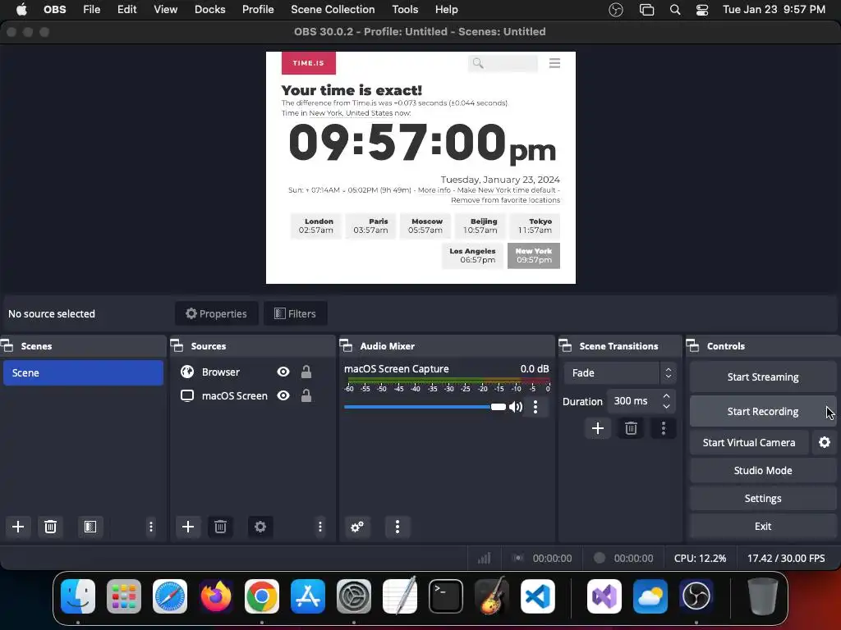The height and width of the screenshot is (630, 841).
Task: Click the time.is preview canvas
Action: [420, 167]
